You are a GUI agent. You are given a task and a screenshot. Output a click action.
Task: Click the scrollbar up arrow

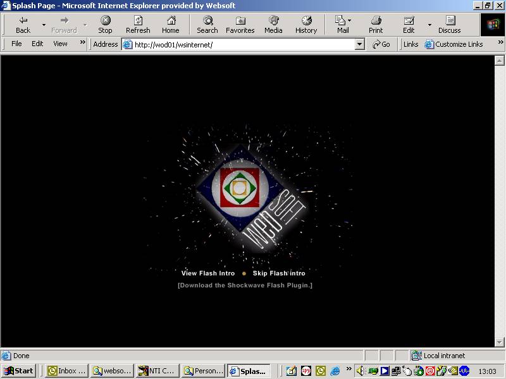[x=499, y=61]
